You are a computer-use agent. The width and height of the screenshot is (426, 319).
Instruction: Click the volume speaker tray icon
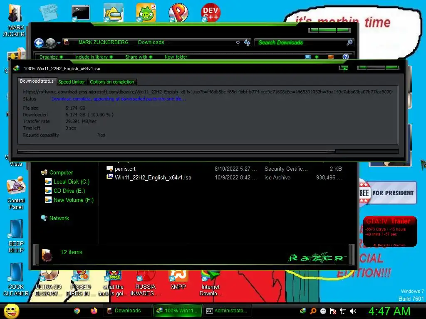[x=353, y=311]
